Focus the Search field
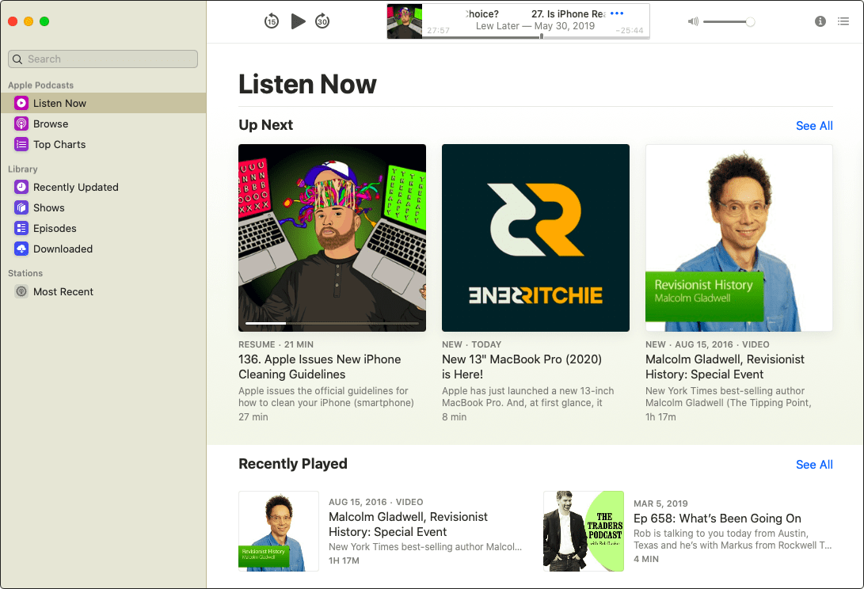The height and width of the screenshot is (589, 864). pyautogui.click(x=103, y=59)
